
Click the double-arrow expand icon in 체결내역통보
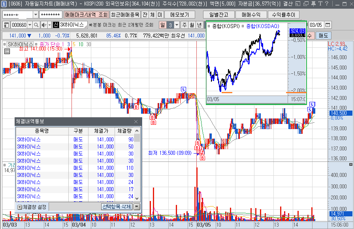pos(137,206)
